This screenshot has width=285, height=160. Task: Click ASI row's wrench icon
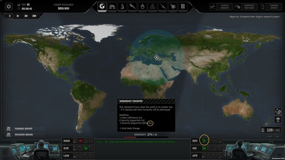pyautogui.click(x=209, y=148)
